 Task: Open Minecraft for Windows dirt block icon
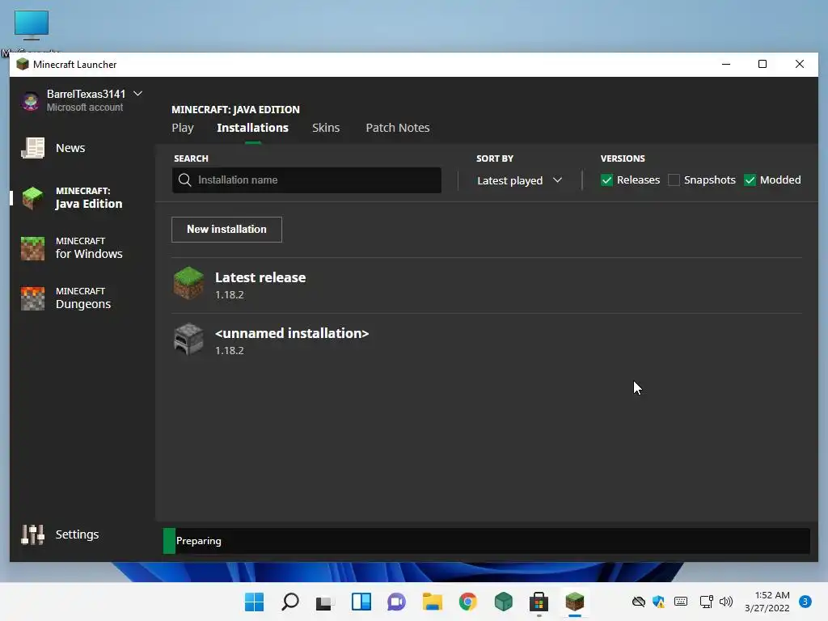coord(32,248)
